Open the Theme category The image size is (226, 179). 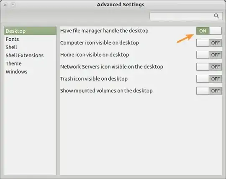[x=30, y=63]
